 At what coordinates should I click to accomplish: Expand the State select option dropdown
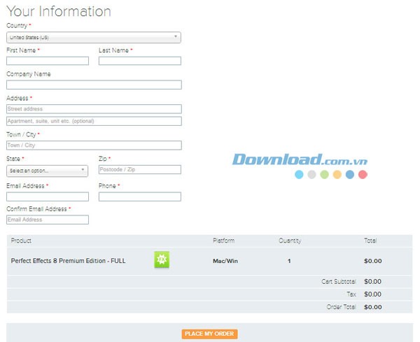47,170
